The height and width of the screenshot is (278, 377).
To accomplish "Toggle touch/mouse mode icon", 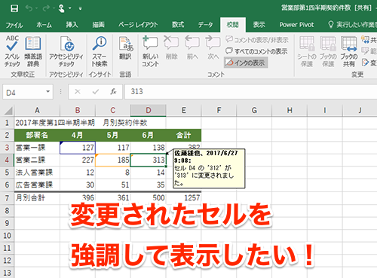I will tap(61, 8).
